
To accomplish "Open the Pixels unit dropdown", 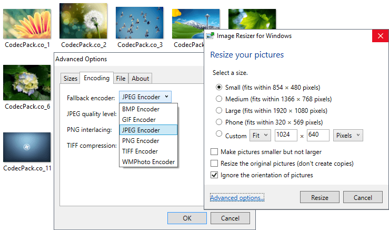I will (348, 136).
